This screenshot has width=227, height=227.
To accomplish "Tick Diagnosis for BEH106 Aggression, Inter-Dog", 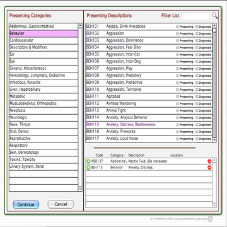I will 197,62.
